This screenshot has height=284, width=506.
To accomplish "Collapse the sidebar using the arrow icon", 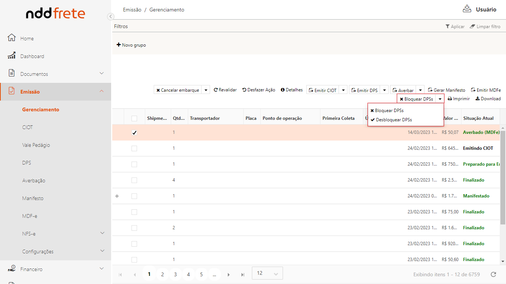I will (x=110, y=16).
